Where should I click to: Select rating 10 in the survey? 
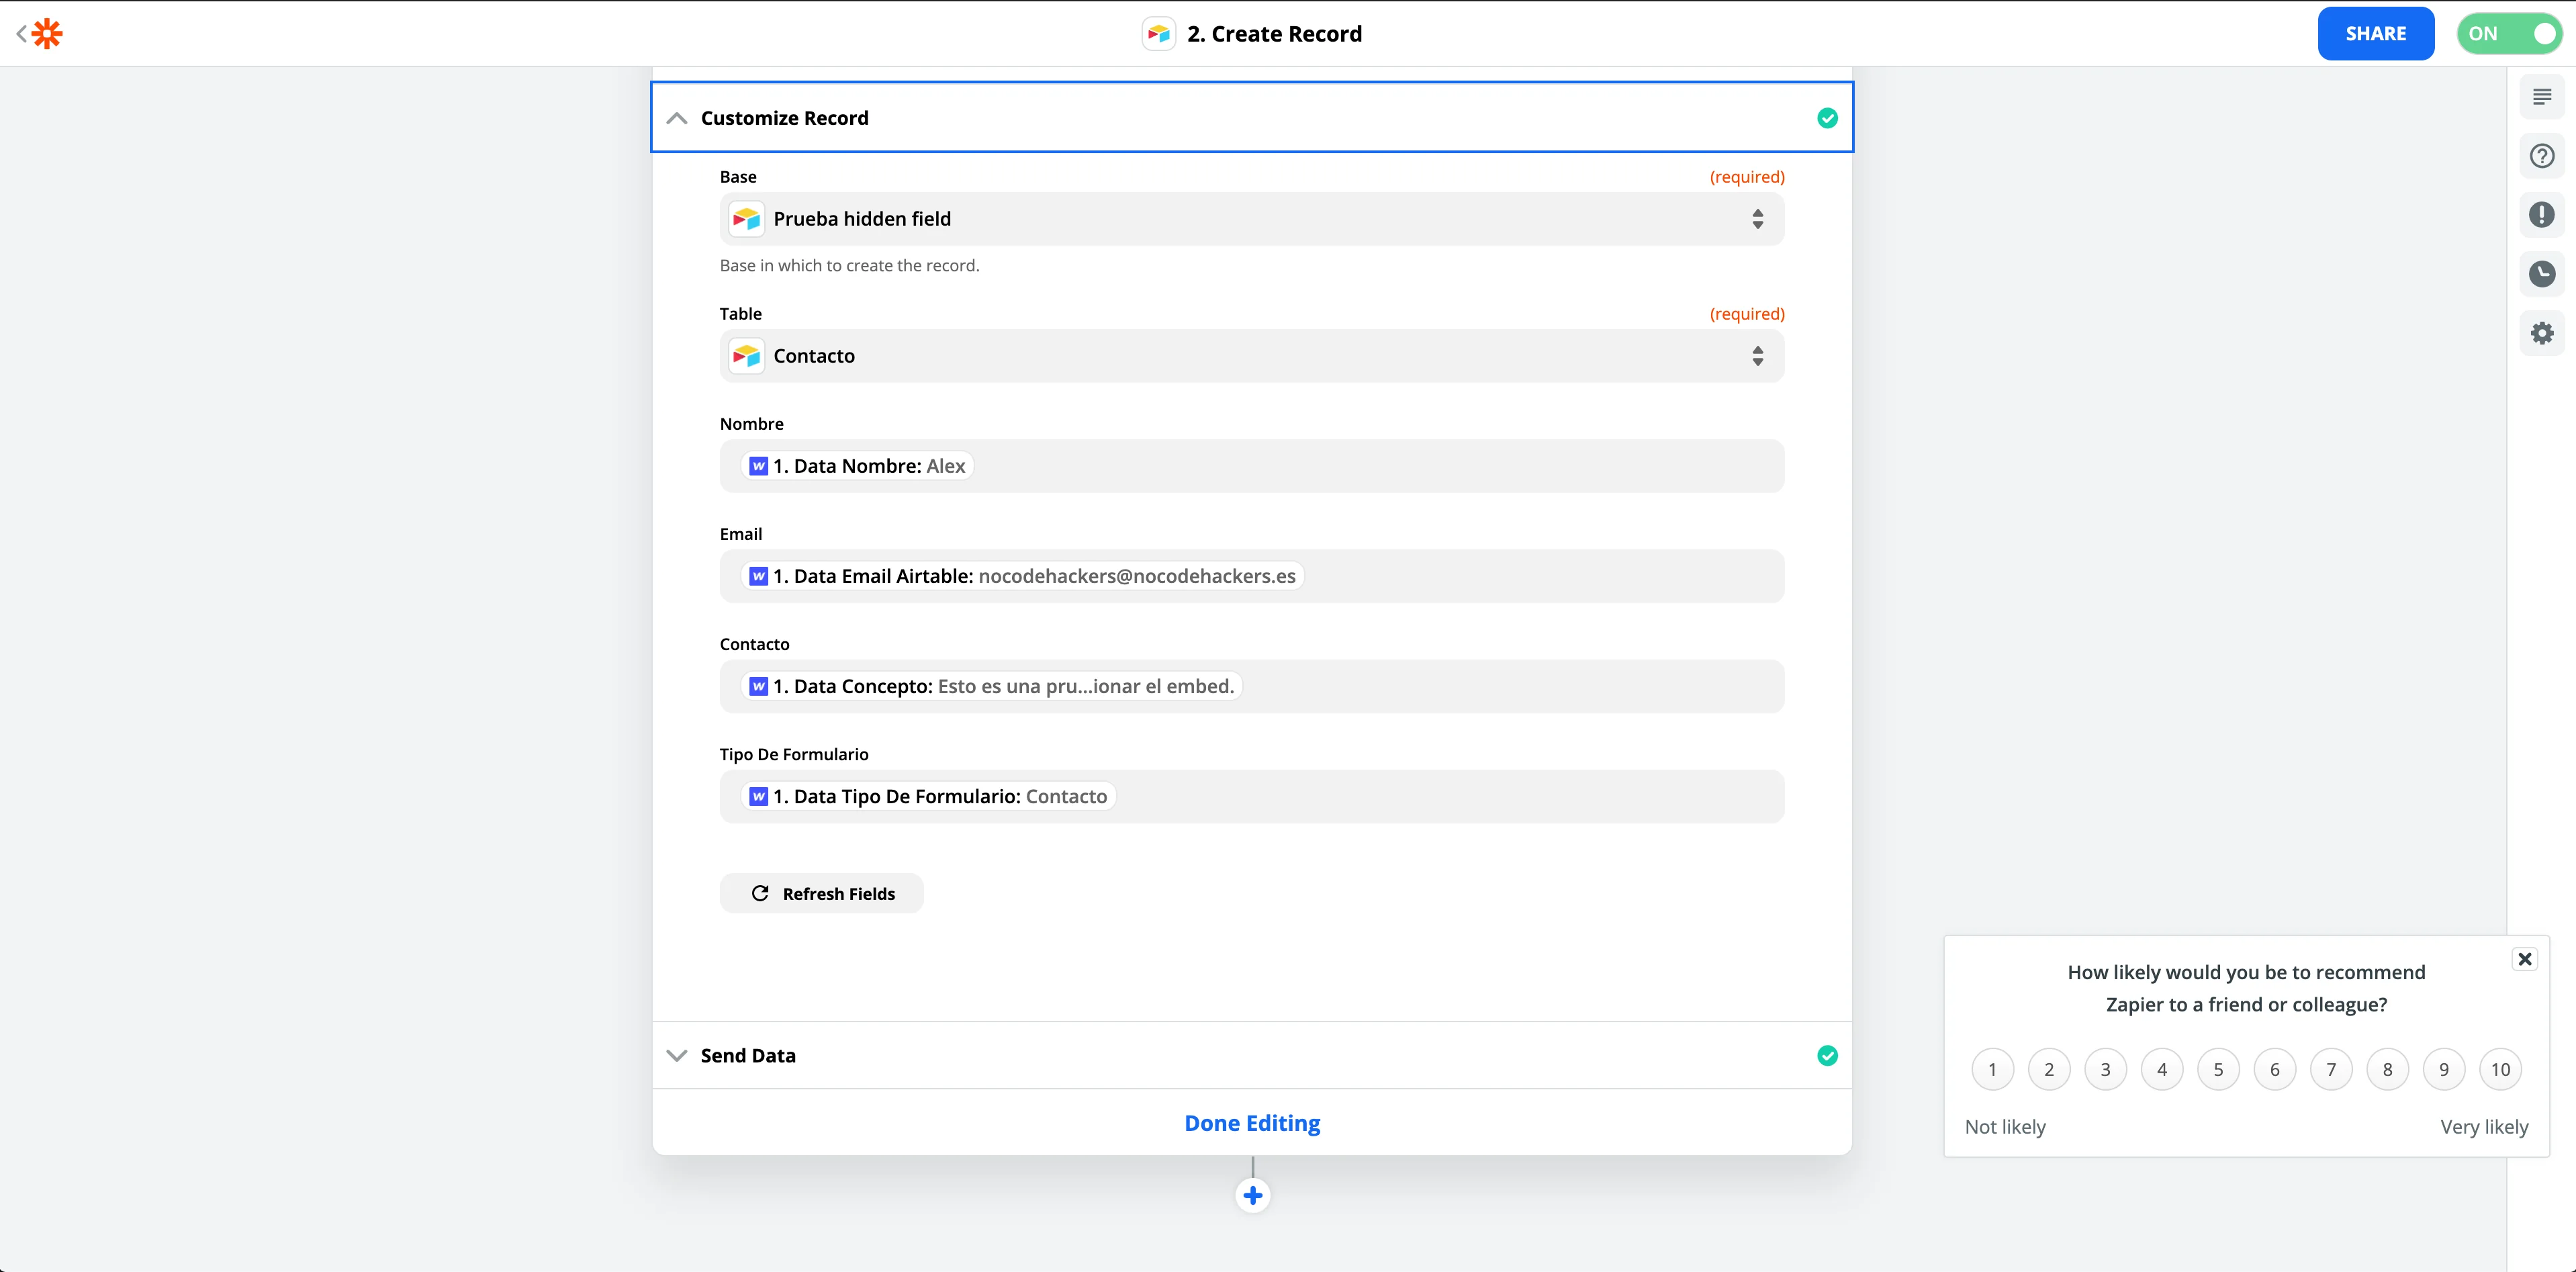coord(2500,1069)
